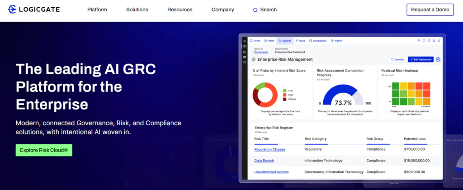
Task: Click the Governance, Information Technology cell
Action: click(x=334, y=172)
